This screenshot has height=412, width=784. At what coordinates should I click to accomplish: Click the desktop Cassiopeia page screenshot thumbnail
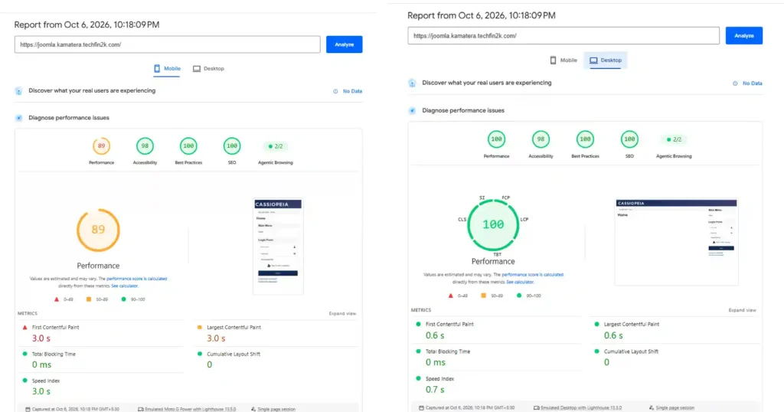click(x=677, y=242)
